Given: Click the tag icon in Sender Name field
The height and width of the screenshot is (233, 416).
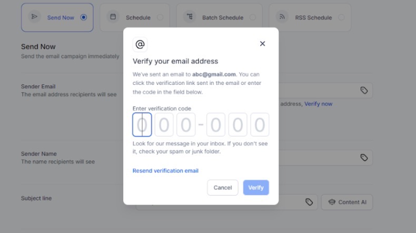Looking at the screenshot, I should point(364,158).
